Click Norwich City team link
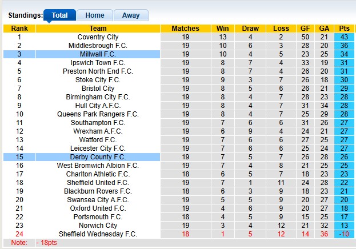Image resolution: width=356 pixels, height=249 pixels. click(x=98, y=226)
